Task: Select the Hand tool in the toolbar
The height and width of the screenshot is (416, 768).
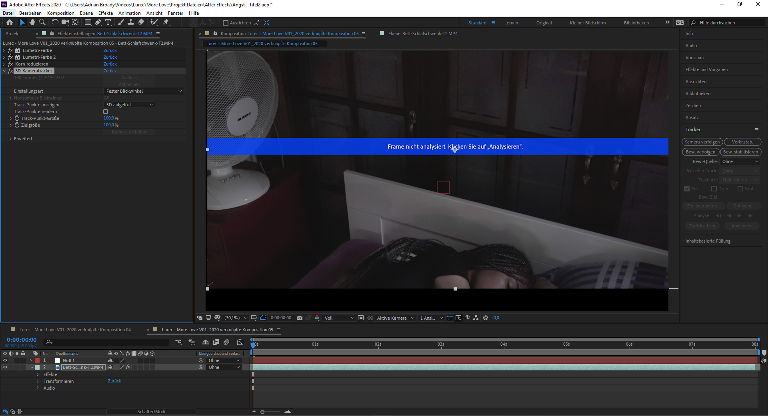Action: (x=32, y=23)
